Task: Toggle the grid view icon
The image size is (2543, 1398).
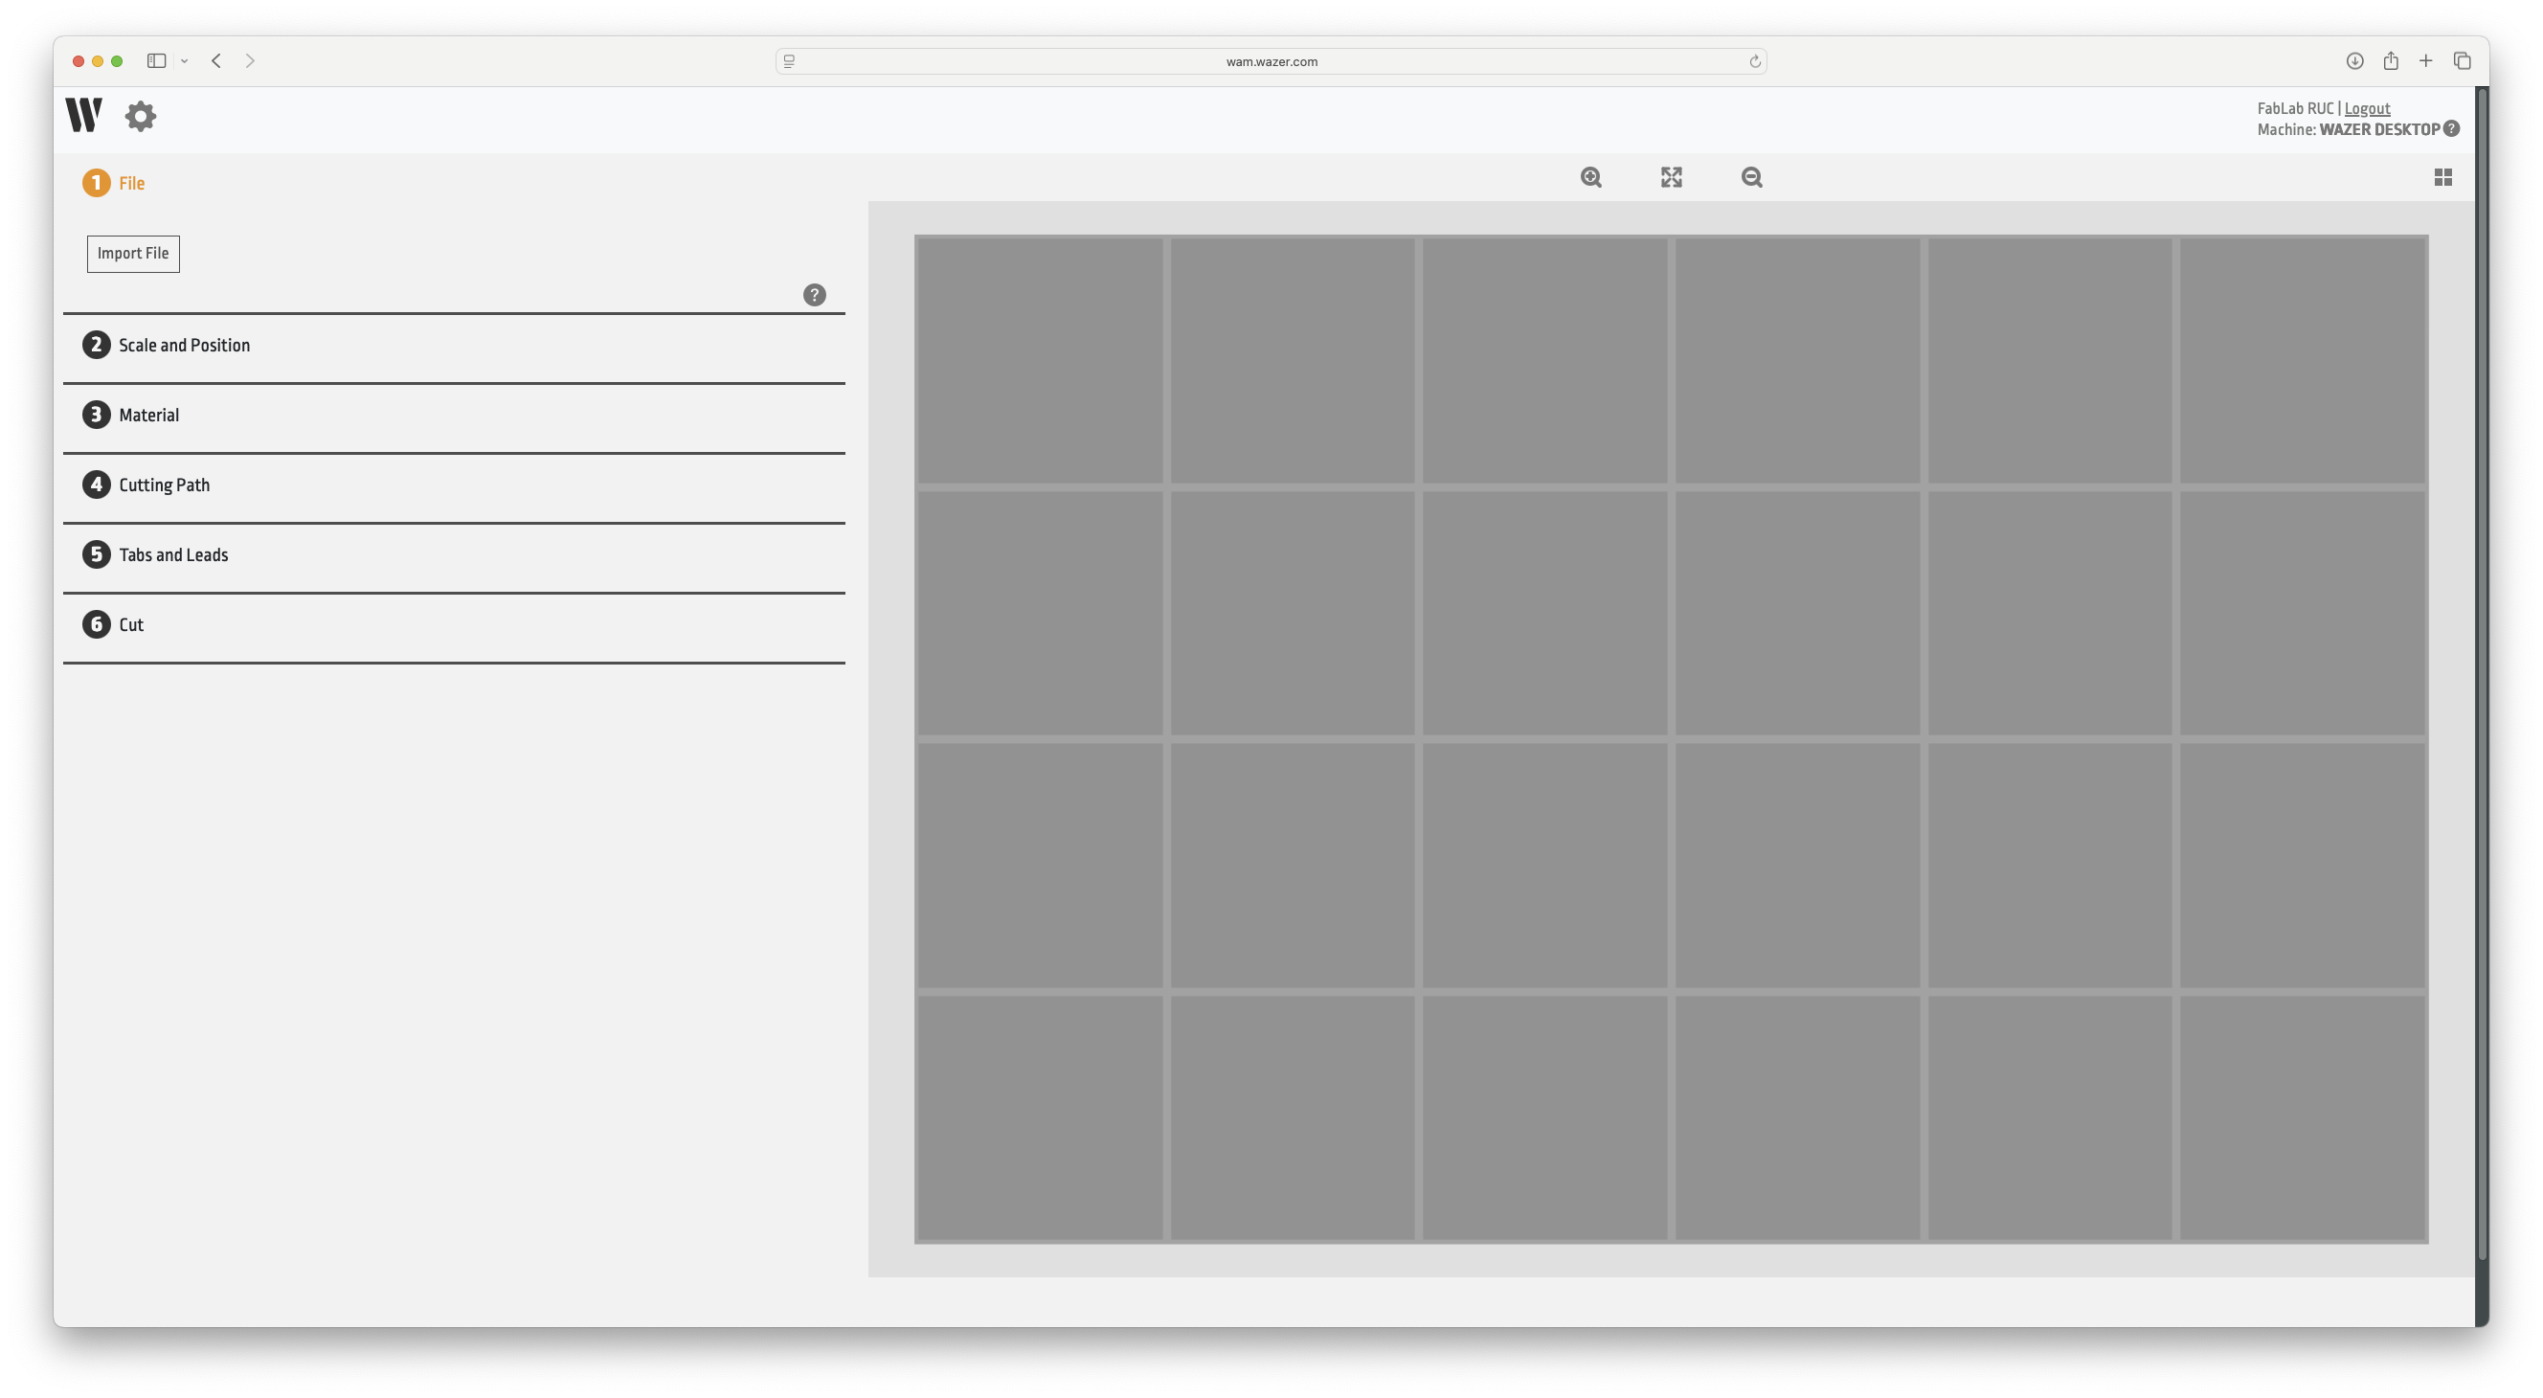Action: coord(2442,178)
